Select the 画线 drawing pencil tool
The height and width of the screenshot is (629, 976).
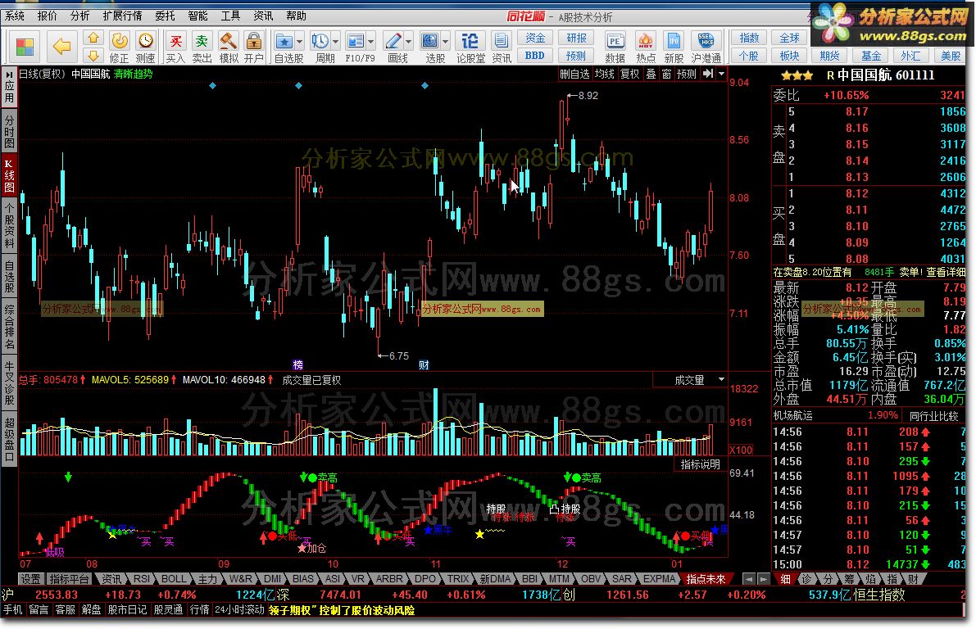coord(393,43)
